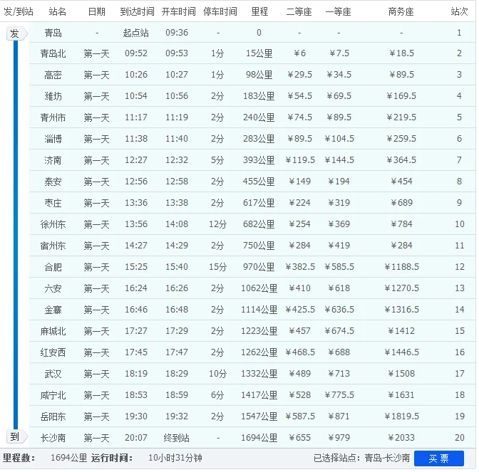The height and width of the screenshot is (472, 479).
Task: Click station number 10 for 徐州东
Action: 460,224
